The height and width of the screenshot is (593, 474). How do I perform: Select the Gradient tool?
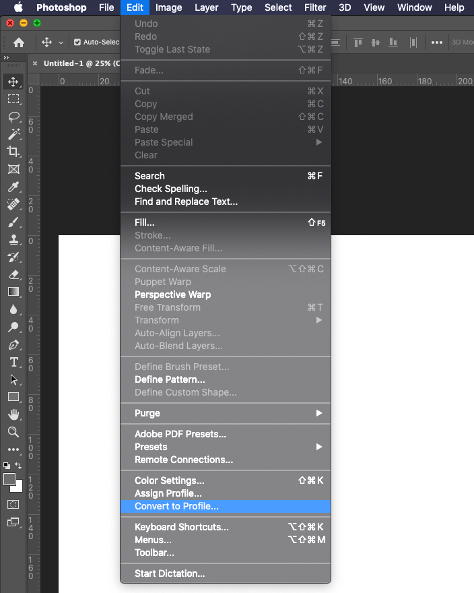point(13,292)
